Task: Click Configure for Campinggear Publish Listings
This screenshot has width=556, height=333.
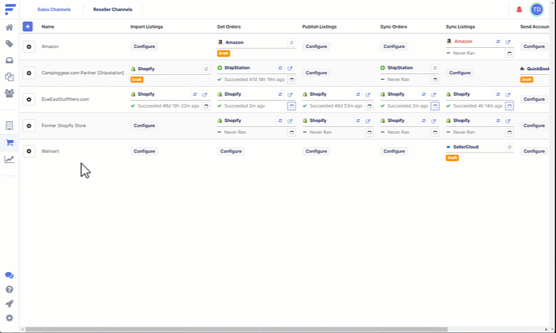Action: pyautogui.click(x=316, y=73)
